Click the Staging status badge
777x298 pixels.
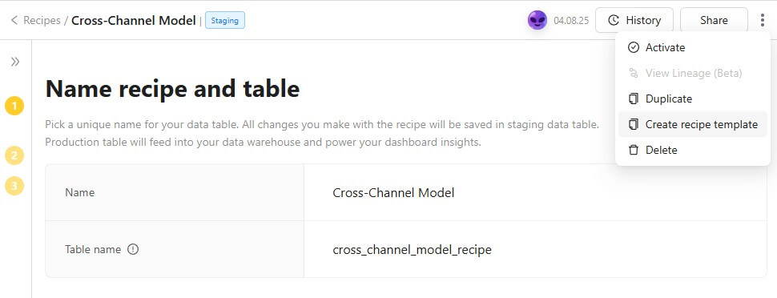(x=225, y=20)
